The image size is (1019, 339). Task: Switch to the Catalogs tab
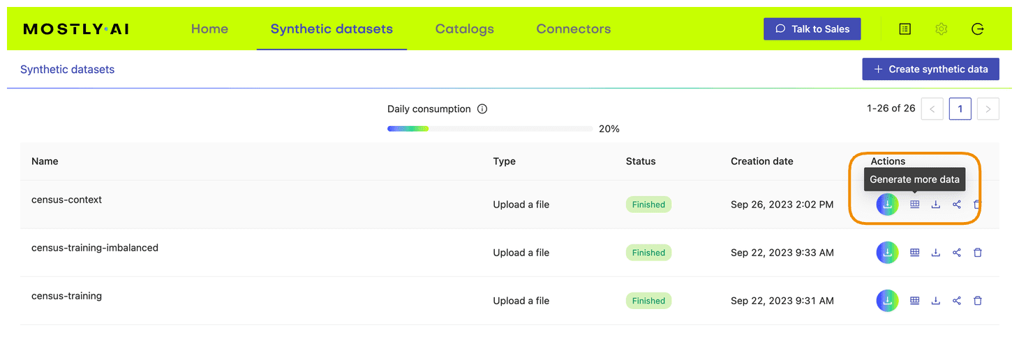pos(464,29)
